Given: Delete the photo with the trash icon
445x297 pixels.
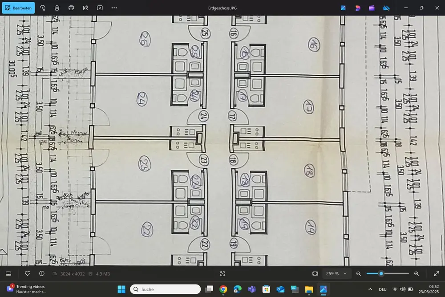Looking at the screenshot, I should [x=57, y=8].
